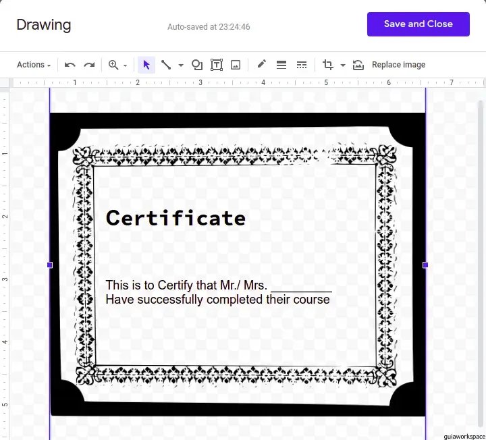Undo the last action
This screenshot has height=440, width=486.
tap(70, 65)
